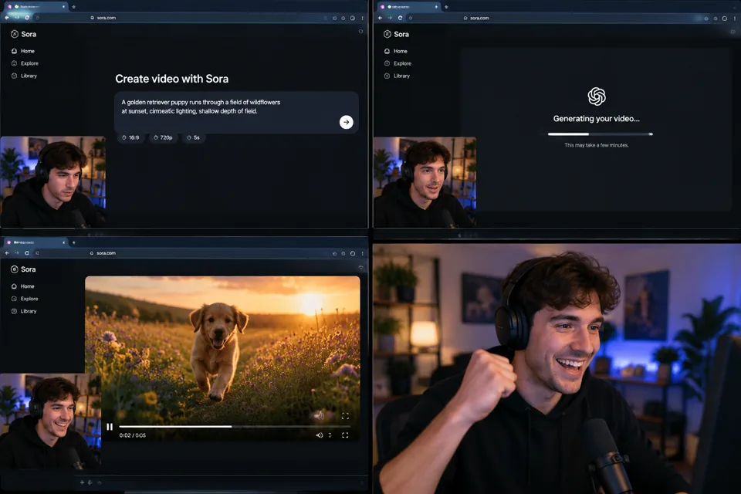Close the browser tab in the video playback window
This screenshot has height=494, width=741.
(64, 242)
